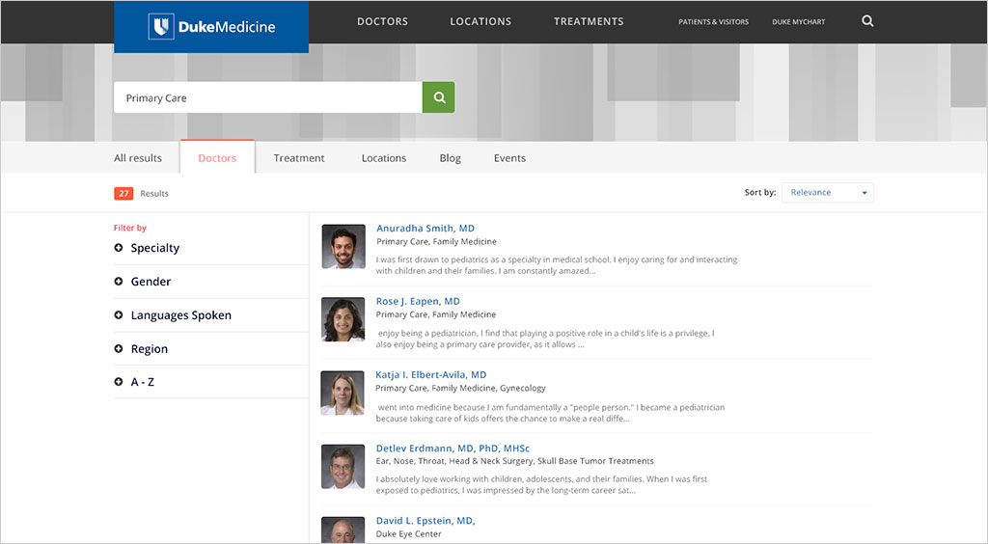Expand the Gender filter section
The height and width of the screenshot is (544, 988).
[151, 282]
